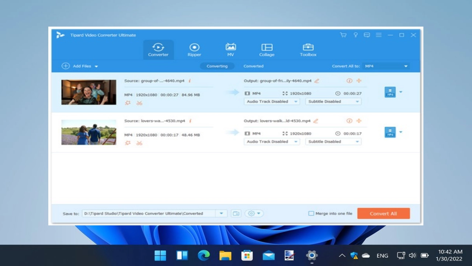Viewport: 472px width, 266px height.
Task: Click the enhance plus icon for first output
Action: [x=359, y=81]
